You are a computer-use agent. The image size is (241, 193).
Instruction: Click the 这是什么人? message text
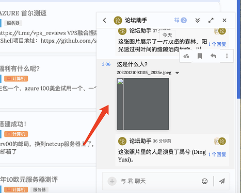point(132,64)
